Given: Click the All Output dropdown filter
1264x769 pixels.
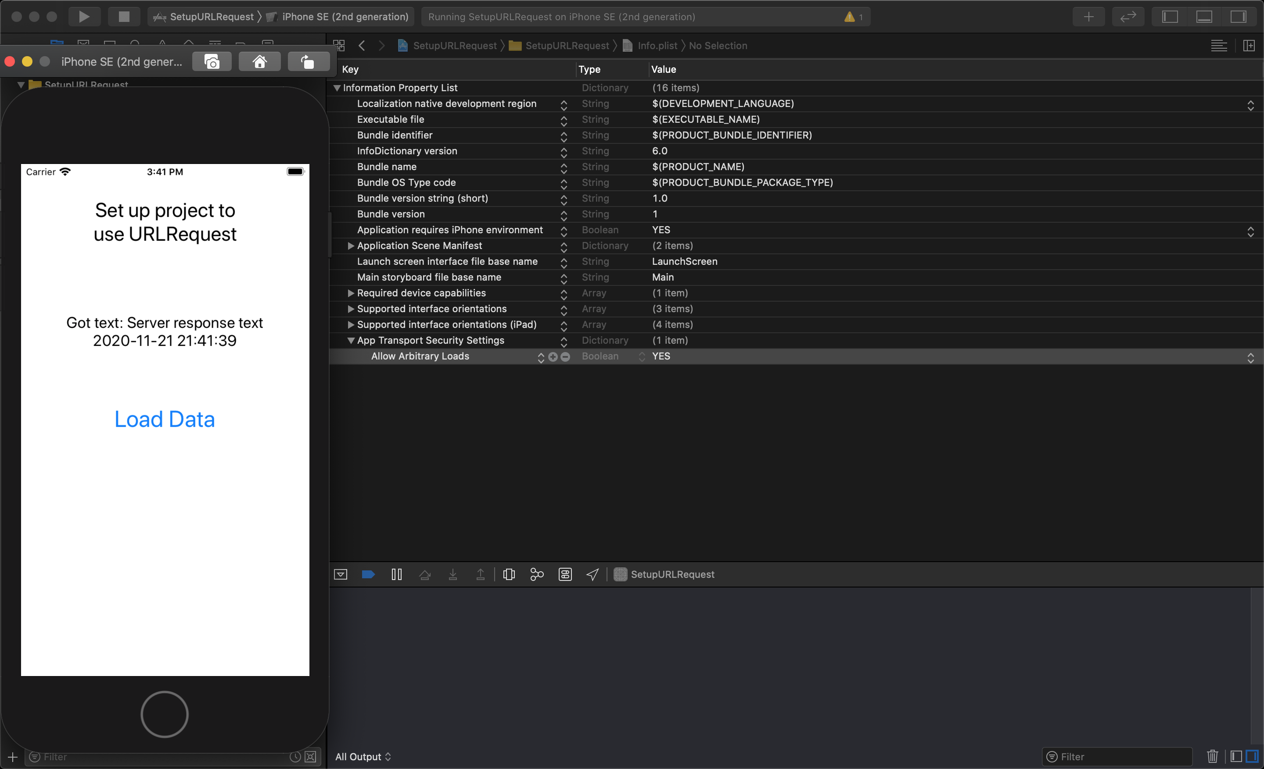Looking at the screenshot, I should (x=363, y=756).
